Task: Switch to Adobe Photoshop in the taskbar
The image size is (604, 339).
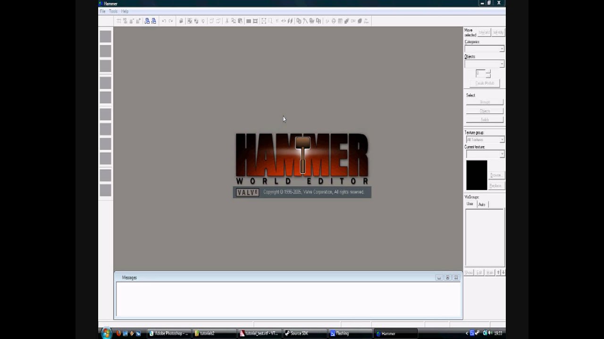Action: pyautogui.click(x=168, y=333)
